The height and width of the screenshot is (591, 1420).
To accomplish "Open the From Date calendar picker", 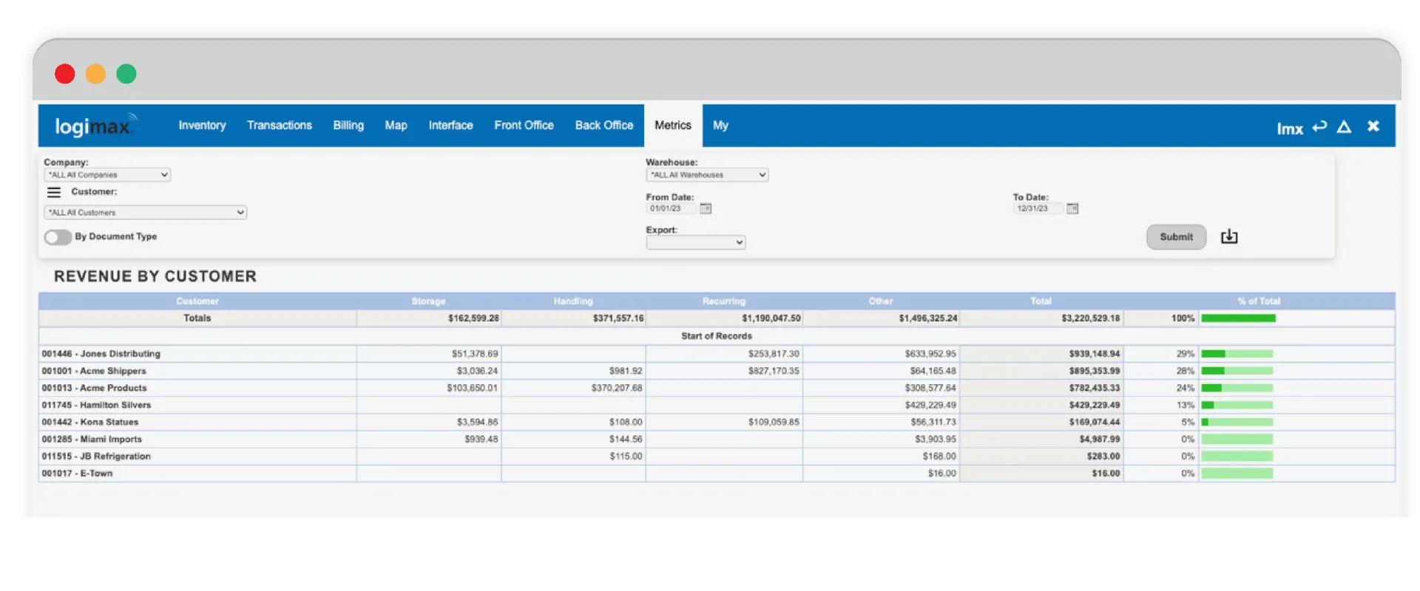I will tap(706, 209).
